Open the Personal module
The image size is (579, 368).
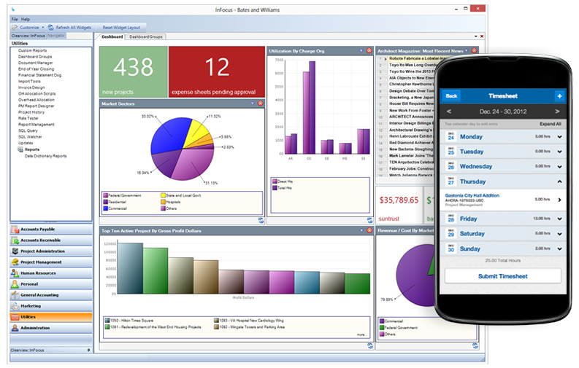51,284
